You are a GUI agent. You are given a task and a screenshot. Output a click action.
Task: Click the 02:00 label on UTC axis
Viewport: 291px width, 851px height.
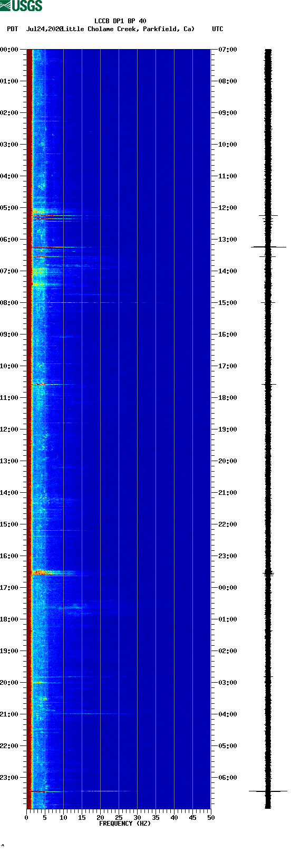pyautogui.click(x=228, y=651)
